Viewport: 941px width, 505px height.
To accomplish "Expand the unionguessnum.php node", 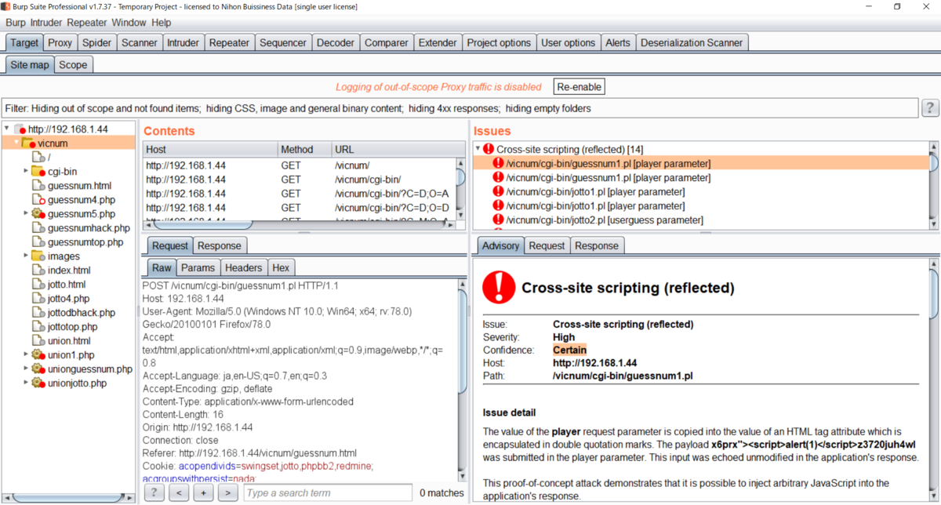I will click(x=26, y=369).
